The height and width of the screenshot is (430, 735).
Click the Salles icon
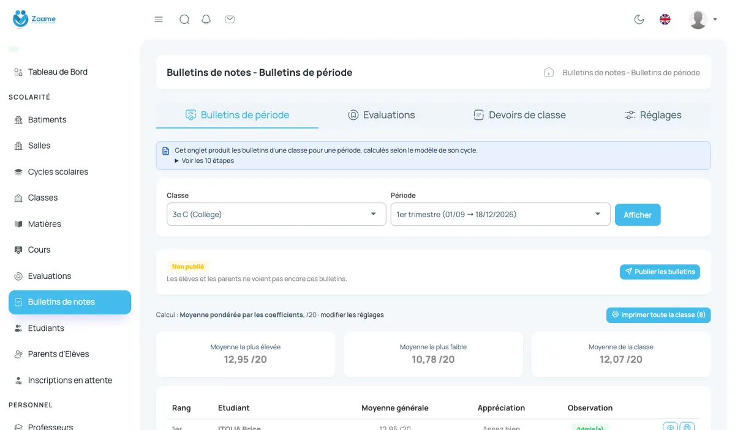pos(18,146)
